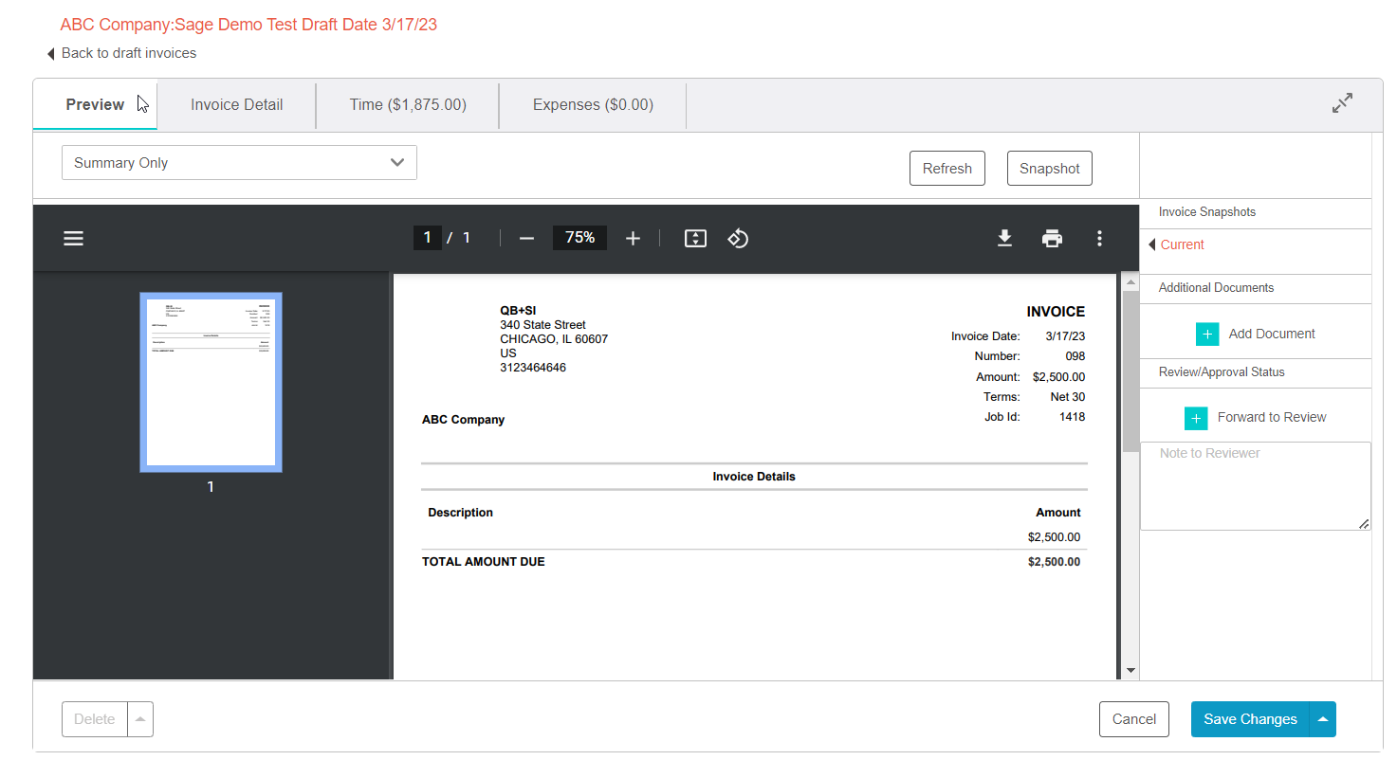
Task: Click the TOTAL AMOUNT DUE text
Action: click(x=484, y=562)
